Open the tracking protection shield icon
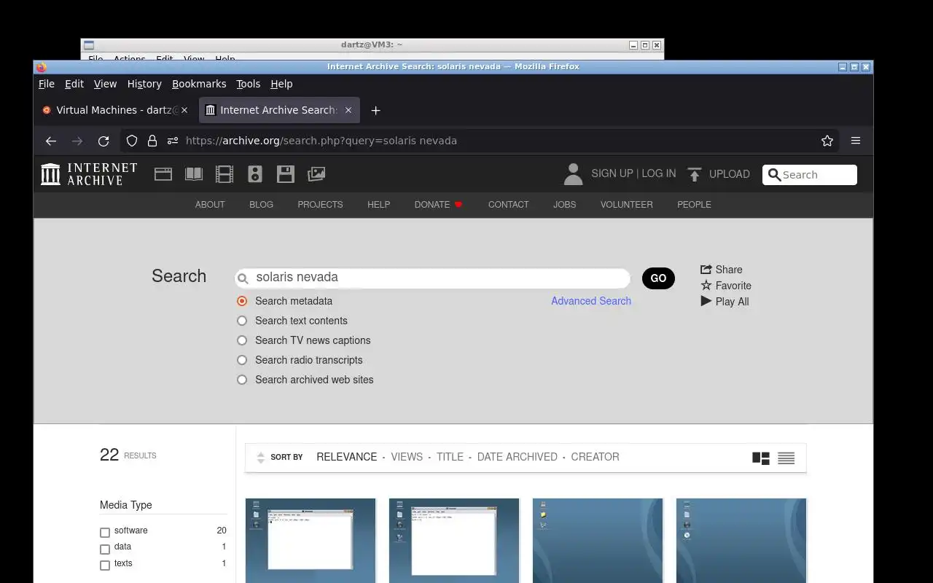This screenshot has height=583, width=933. (132, 141)
